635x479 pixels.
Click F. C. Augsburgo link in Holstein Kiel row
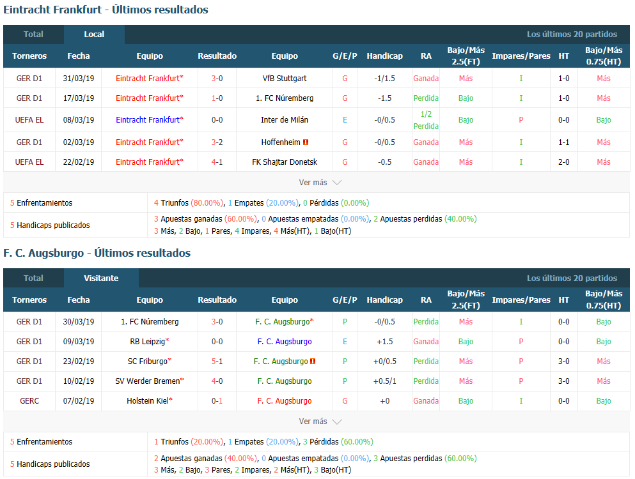tap(285, 401)
